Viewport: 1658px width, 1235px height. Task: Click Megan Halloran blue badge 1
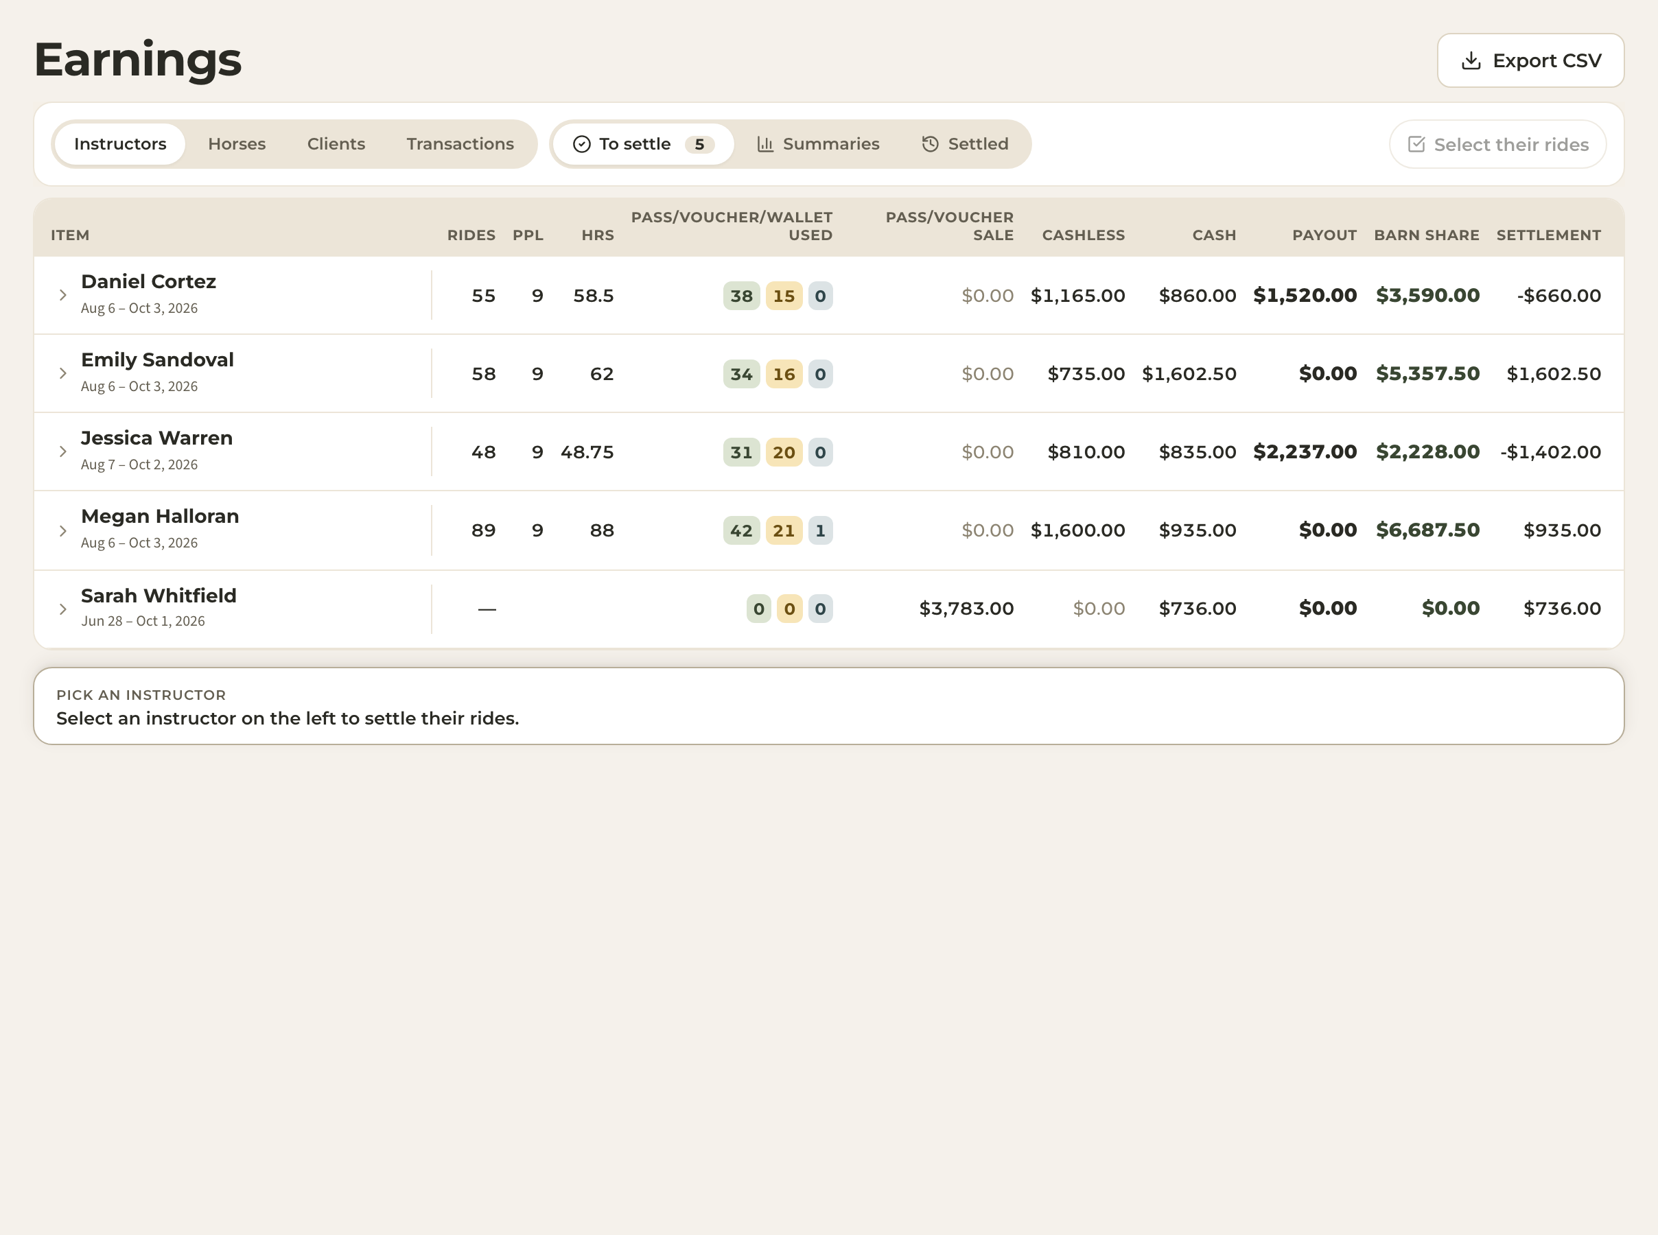820,531
